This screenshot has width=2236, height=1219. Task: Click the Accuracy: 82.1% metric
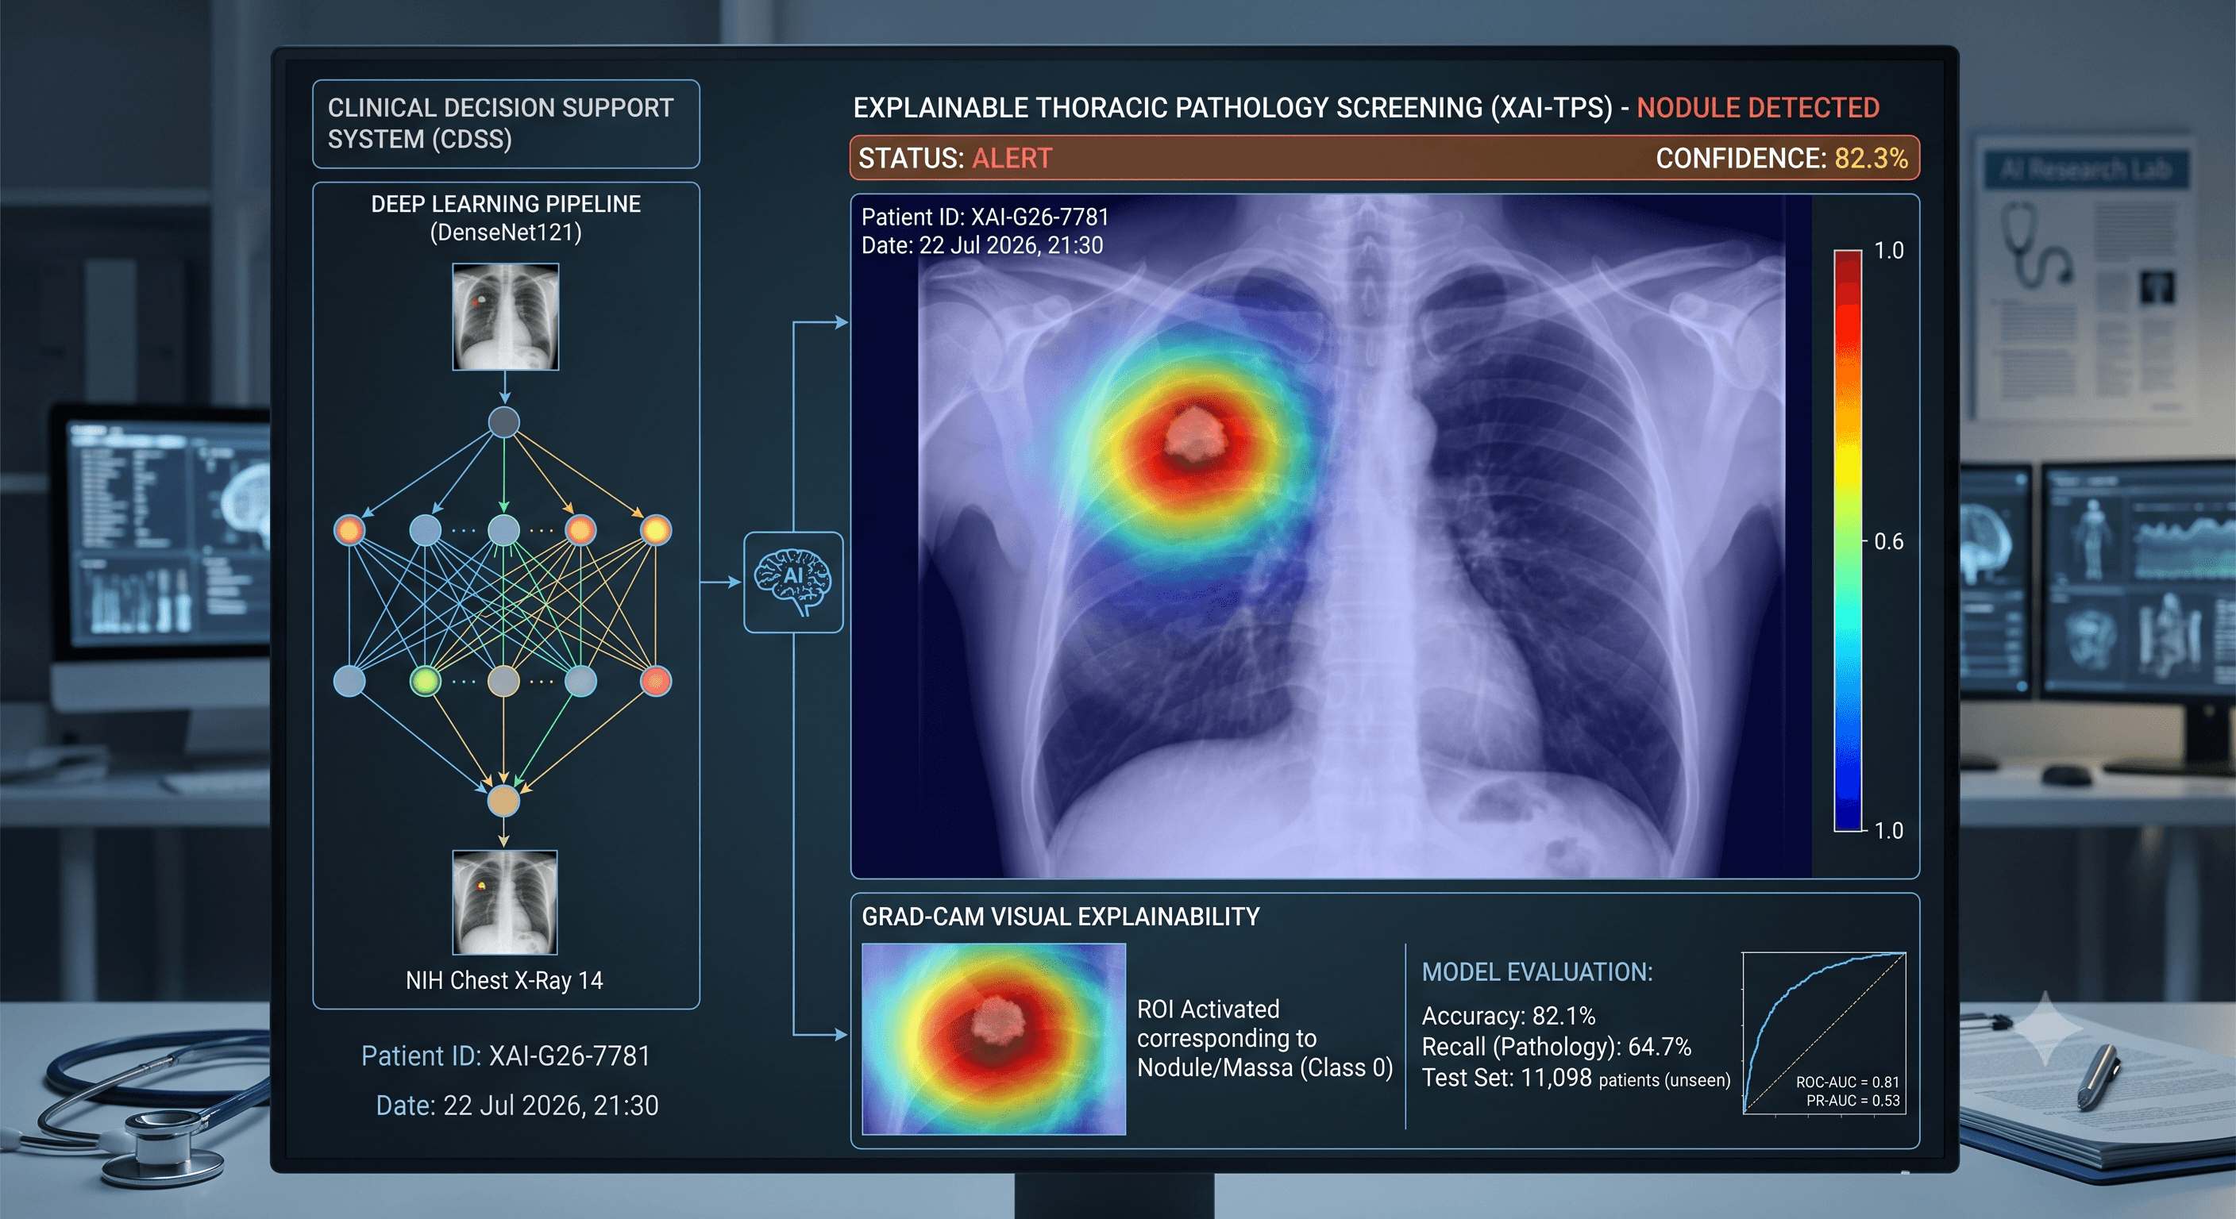[1509, 1016]
